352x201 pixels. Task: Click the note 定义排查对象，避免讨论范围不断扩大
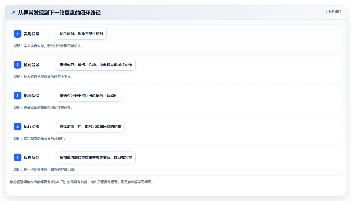[48, 46]
